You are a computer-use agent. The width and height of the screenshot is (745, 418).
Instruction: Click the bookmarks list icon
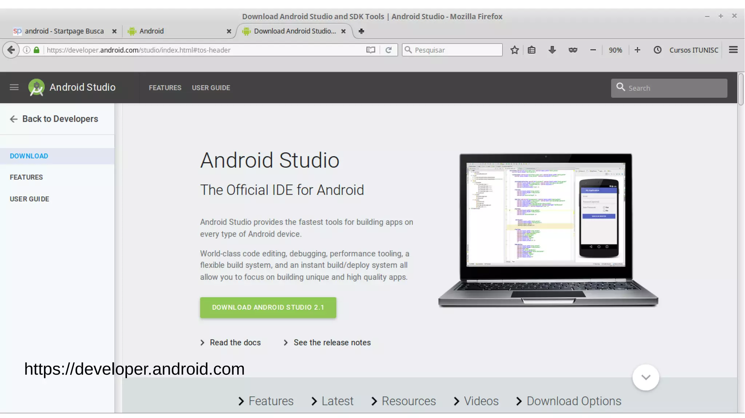531,50
